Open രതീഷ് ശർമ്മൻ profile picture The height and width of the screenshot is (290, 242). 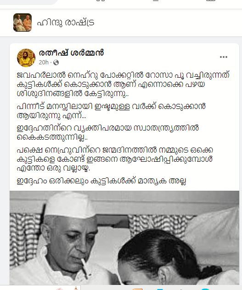pyautogui.click(x=26, y=58)
